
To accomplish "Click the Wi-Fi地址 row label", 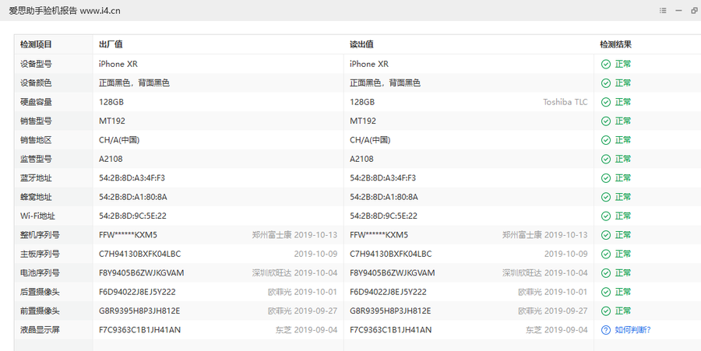I will click(x=37, y=216).
